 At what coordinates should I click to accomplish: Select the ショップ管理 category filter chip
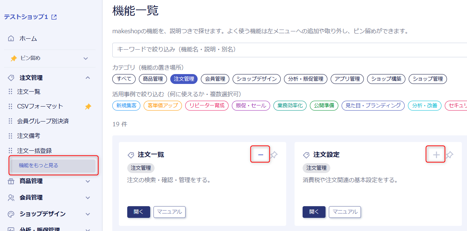coord(428,79)
